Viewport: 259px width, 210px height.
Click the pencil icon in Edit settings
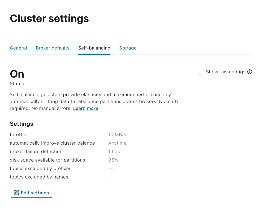tap(16, 193)
